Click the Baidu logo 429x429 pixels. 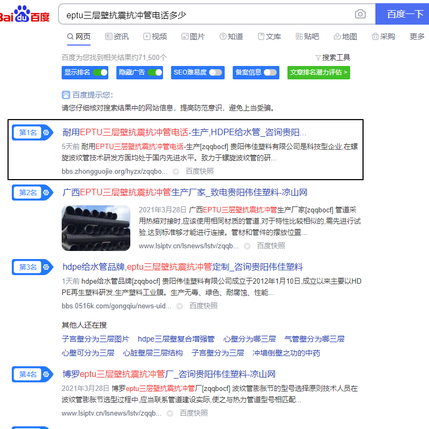click(24, 14)
